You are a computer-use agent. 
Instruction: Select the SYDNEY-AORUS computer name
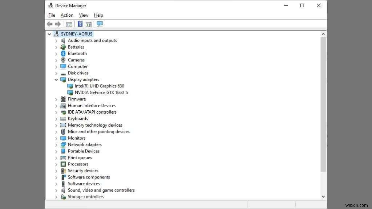click(77, 34)
